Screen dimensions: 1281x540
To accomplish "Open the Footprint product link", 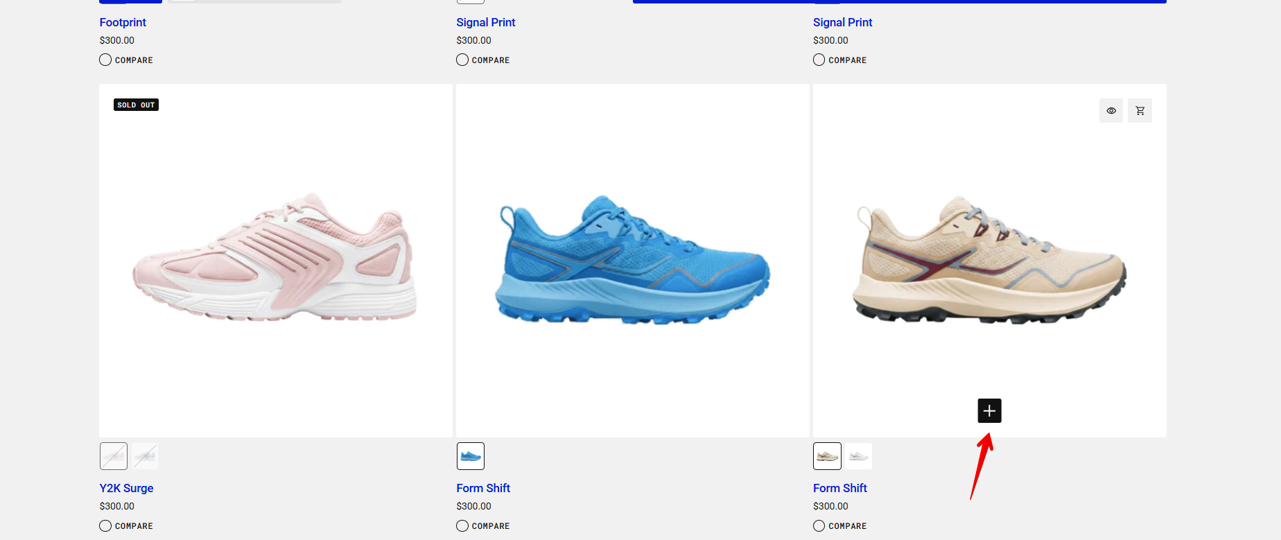I will click(x=123, y=22).
